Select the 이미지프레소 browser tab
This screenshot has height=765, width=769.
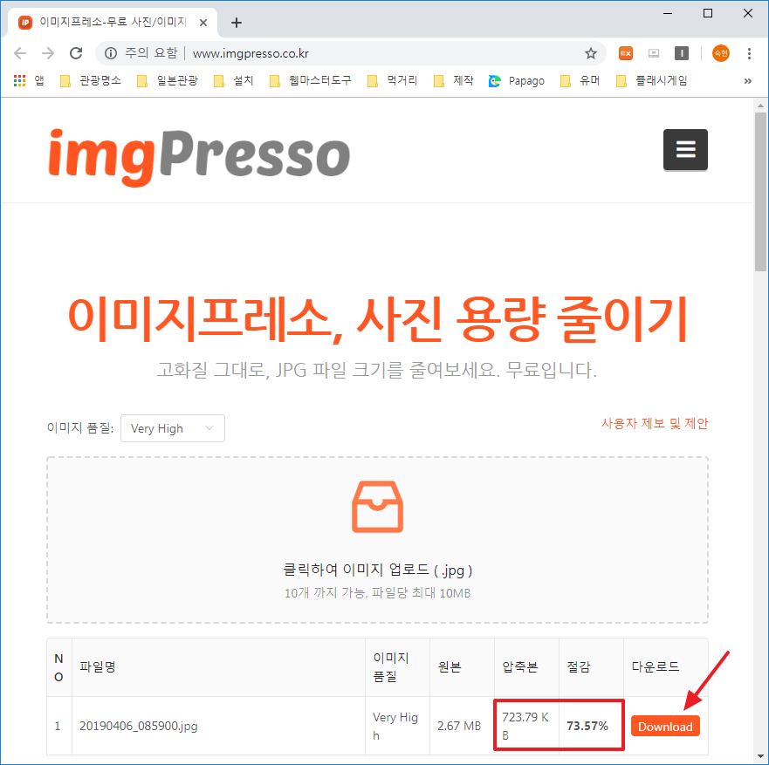(x=113, y=22)
